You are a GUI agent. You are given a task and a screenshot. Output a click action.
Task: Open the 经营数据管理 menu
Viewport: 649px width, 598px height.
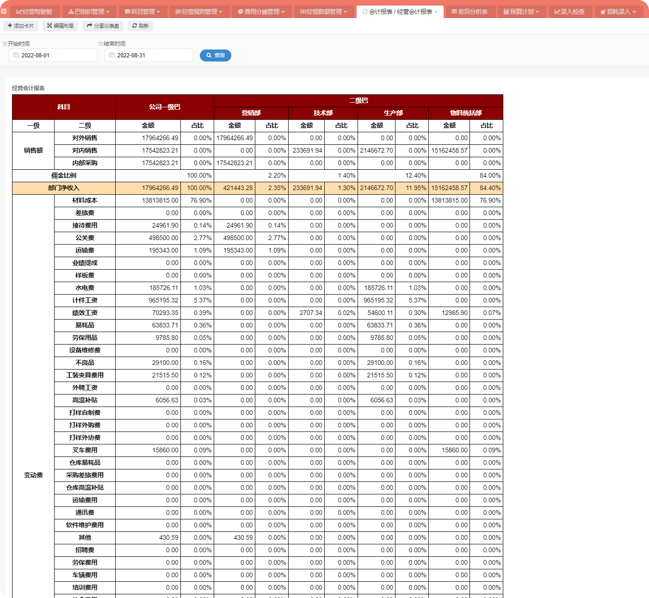pos(324,12)
